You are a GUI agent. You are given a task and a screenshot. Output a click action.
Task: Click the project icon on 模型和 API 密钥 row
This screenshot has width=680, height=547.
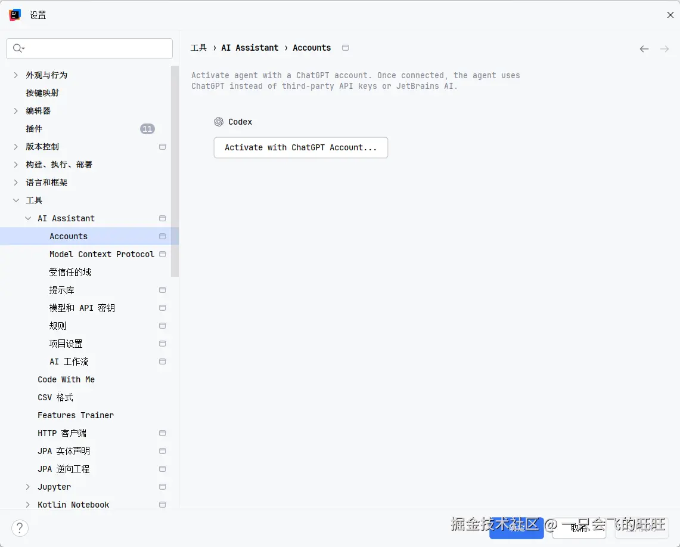[163, 308]
